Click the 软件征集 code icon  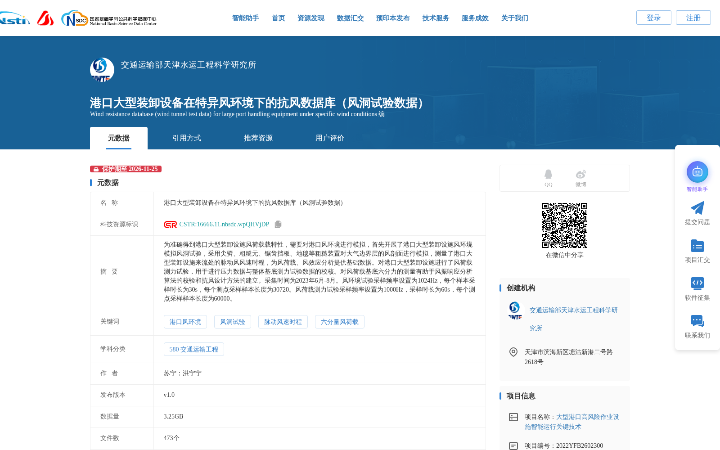(x=697, y=283)
